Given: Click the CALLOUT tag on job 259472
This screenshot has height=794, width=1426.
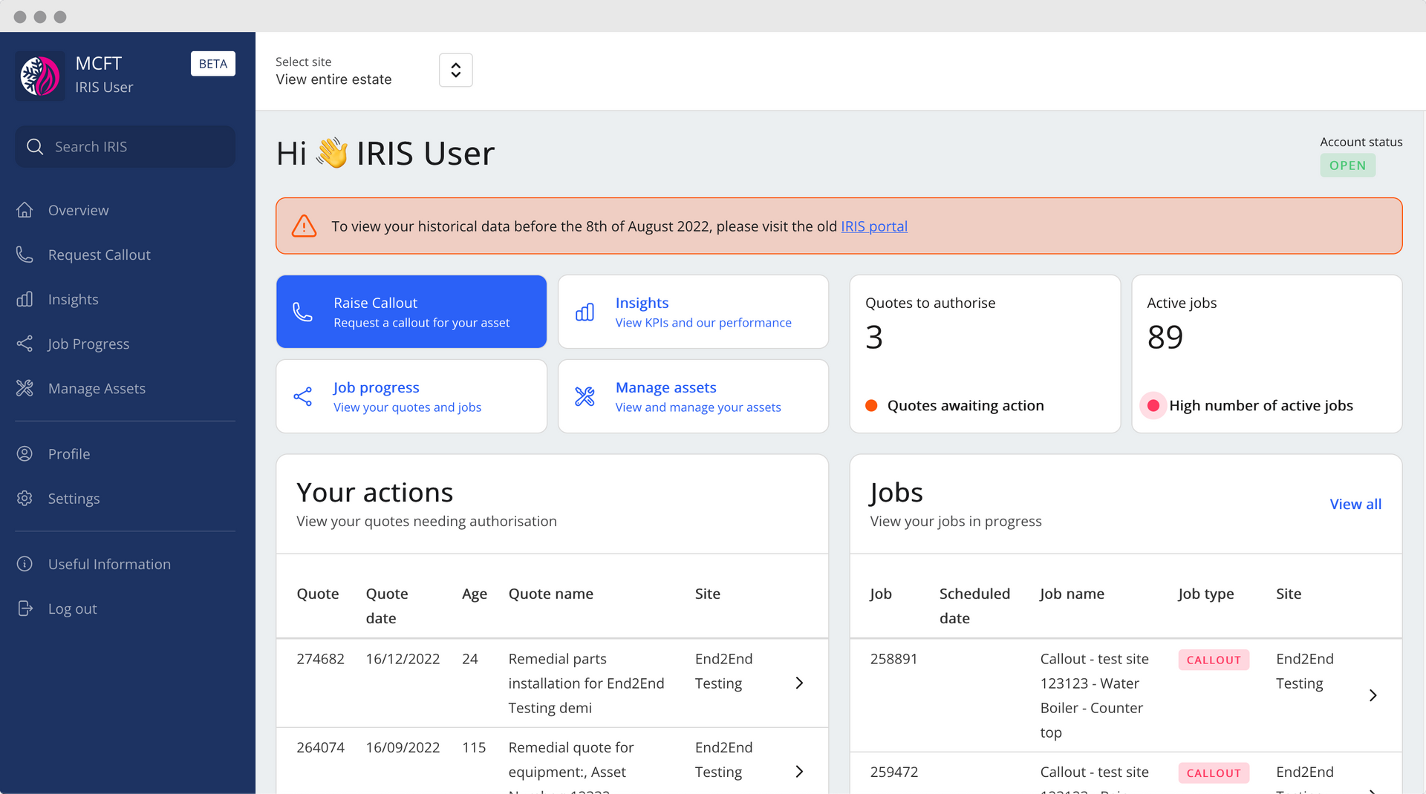Looking at the screenshot, I should point(1214,772).
